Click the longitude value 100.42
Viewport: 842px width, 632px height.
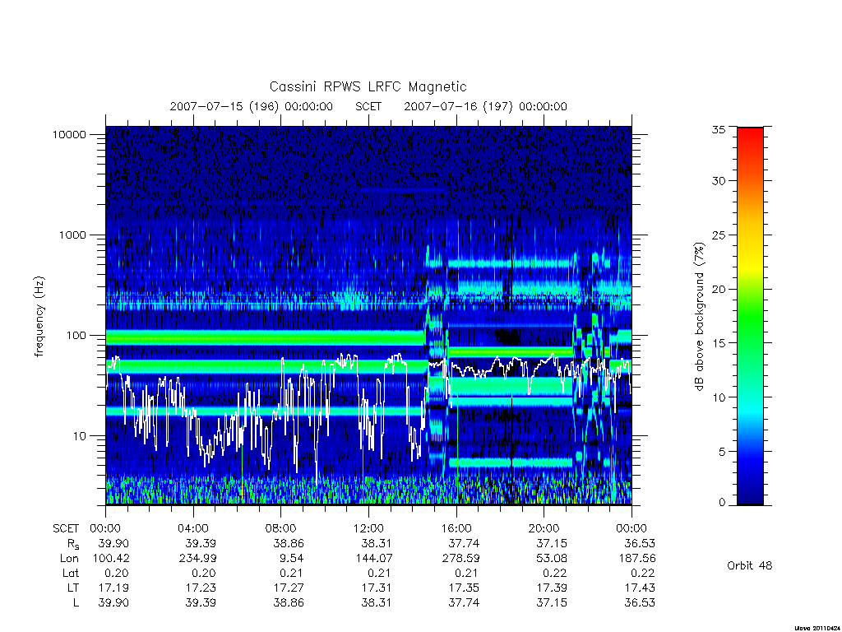pos(111,559)
